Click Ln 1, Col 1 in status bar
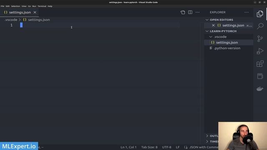The width and height of the screenshot is (267, 150). click(128, 147)
